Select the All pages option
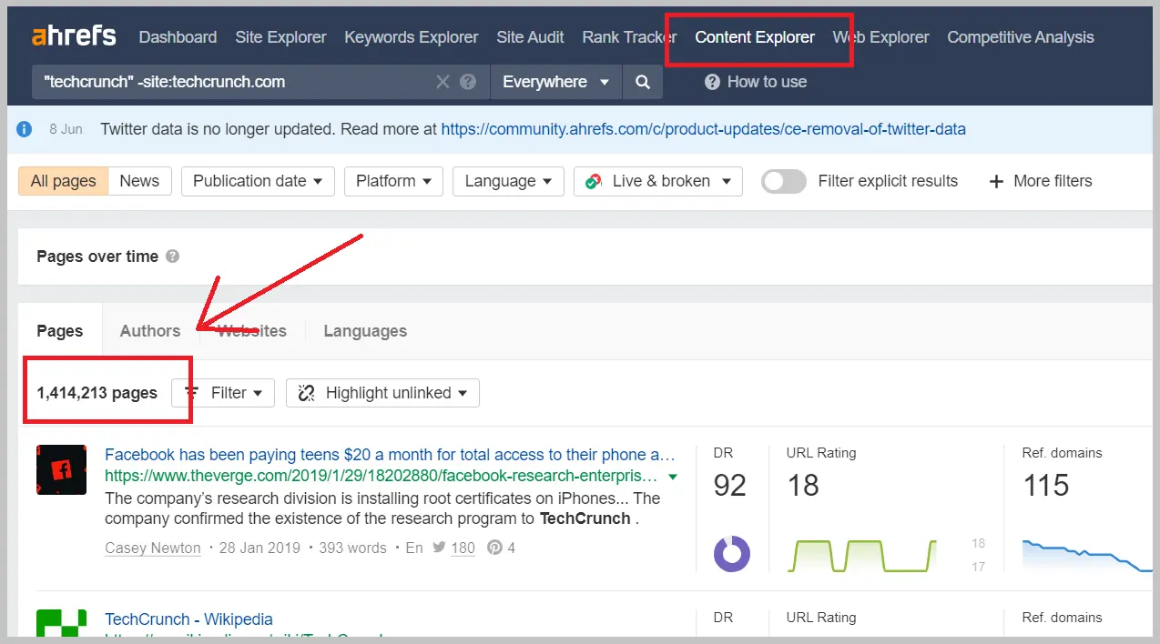Image resolution: width=1160 pixels, height=644 pixels. point(64,181)
